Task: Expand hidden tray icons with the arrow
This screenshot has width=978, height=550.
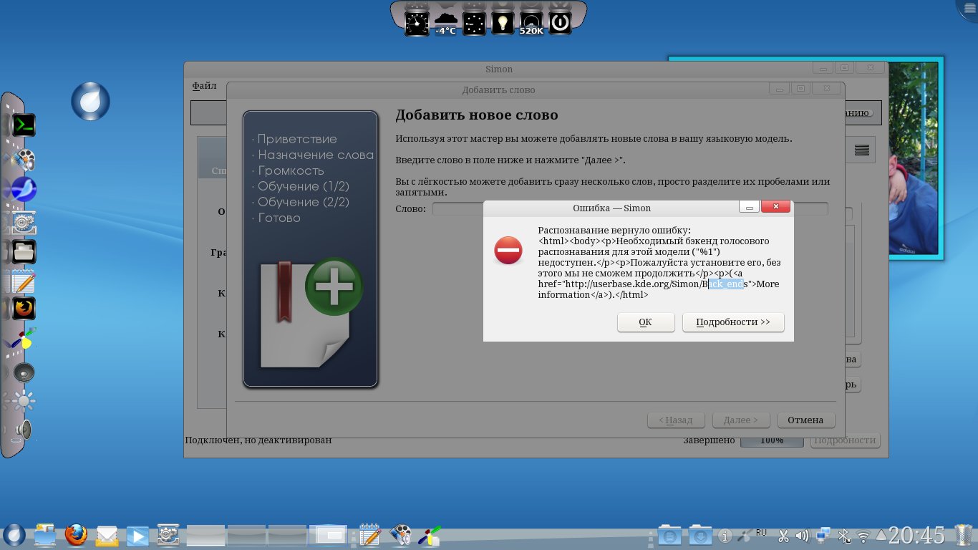Action: pos(881,536)
